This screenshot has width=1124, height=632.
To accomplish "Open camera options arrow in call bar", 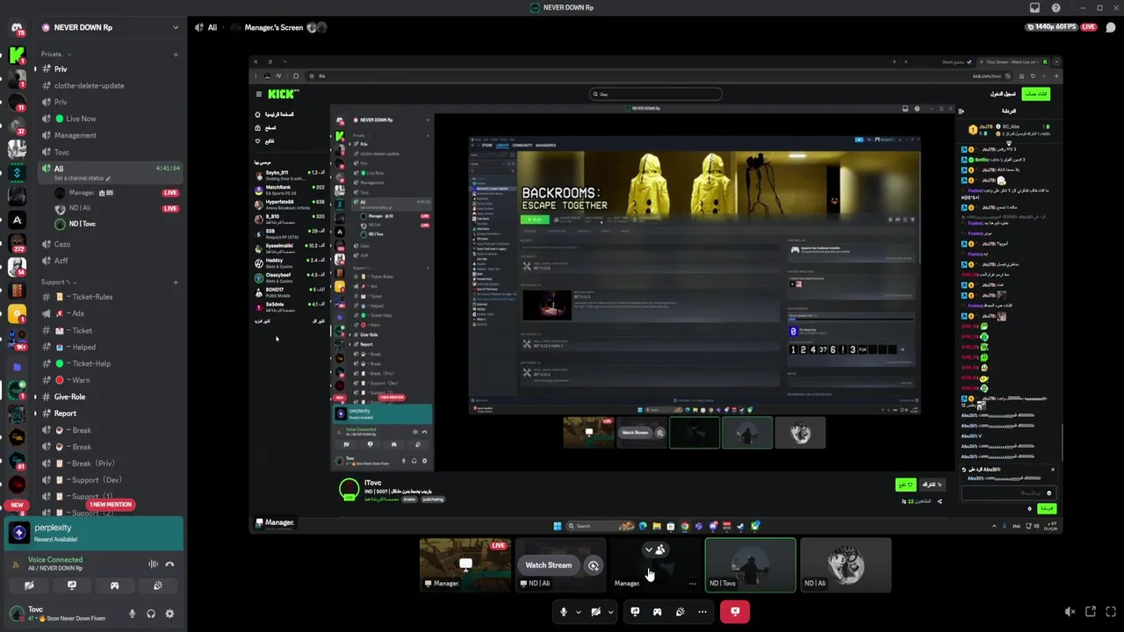I will [x=610, y=612].
